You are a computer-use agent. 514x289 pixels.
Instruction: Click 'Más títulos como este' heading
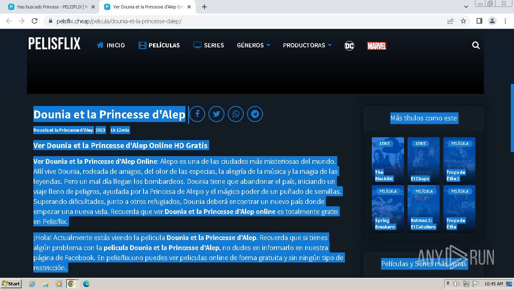click(x=424, y=118)
